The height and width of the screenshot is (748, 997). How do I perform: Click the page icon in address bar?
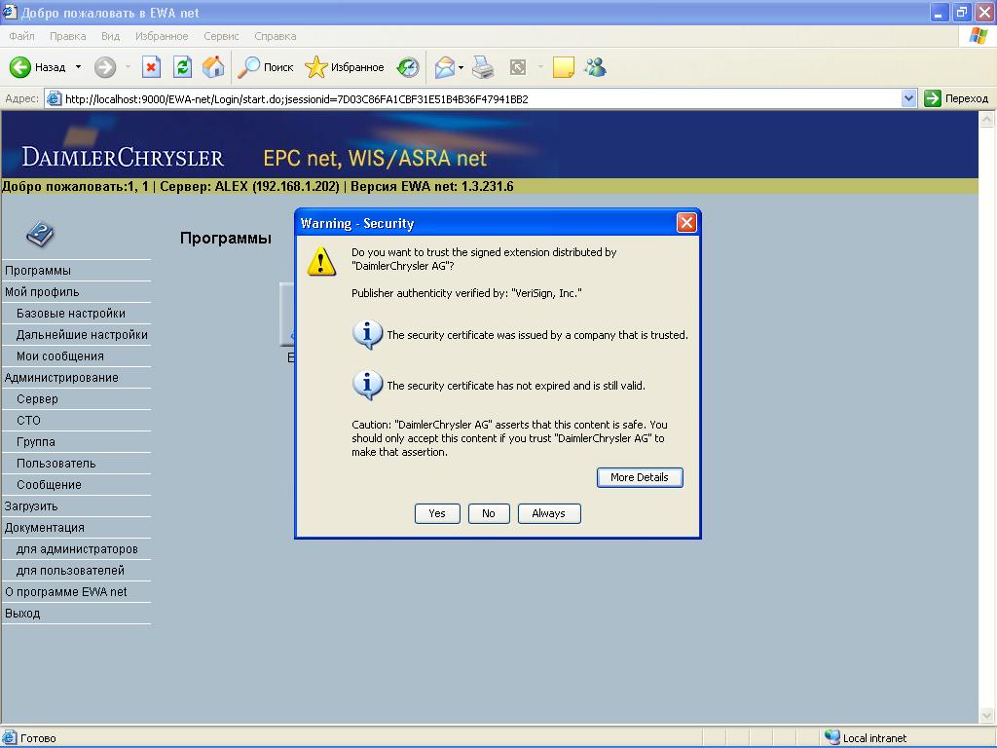tap(55, 98)
